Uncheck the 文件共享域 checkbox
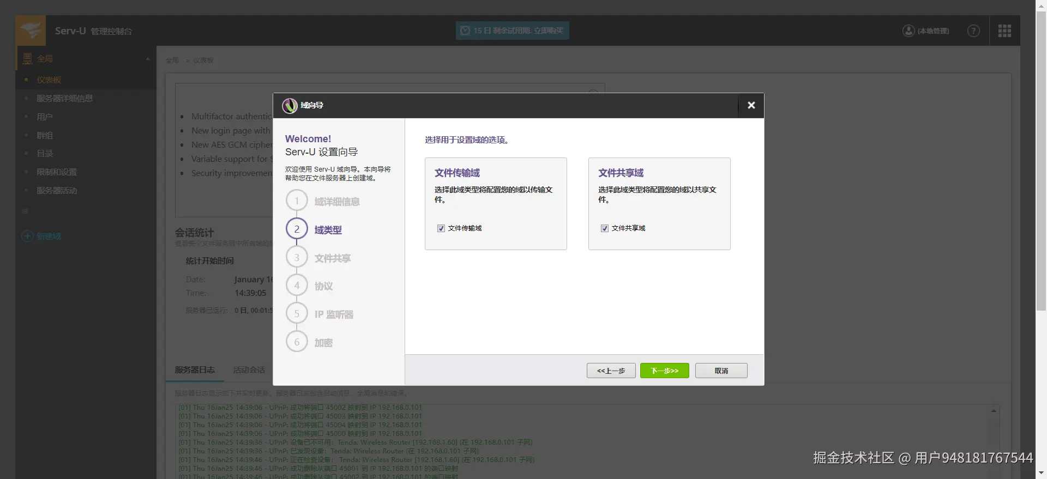1047x479 pixels. 604,228
